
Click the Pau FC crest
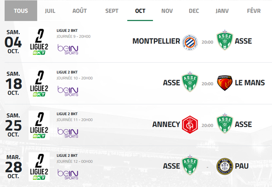(x=224, y=166)
